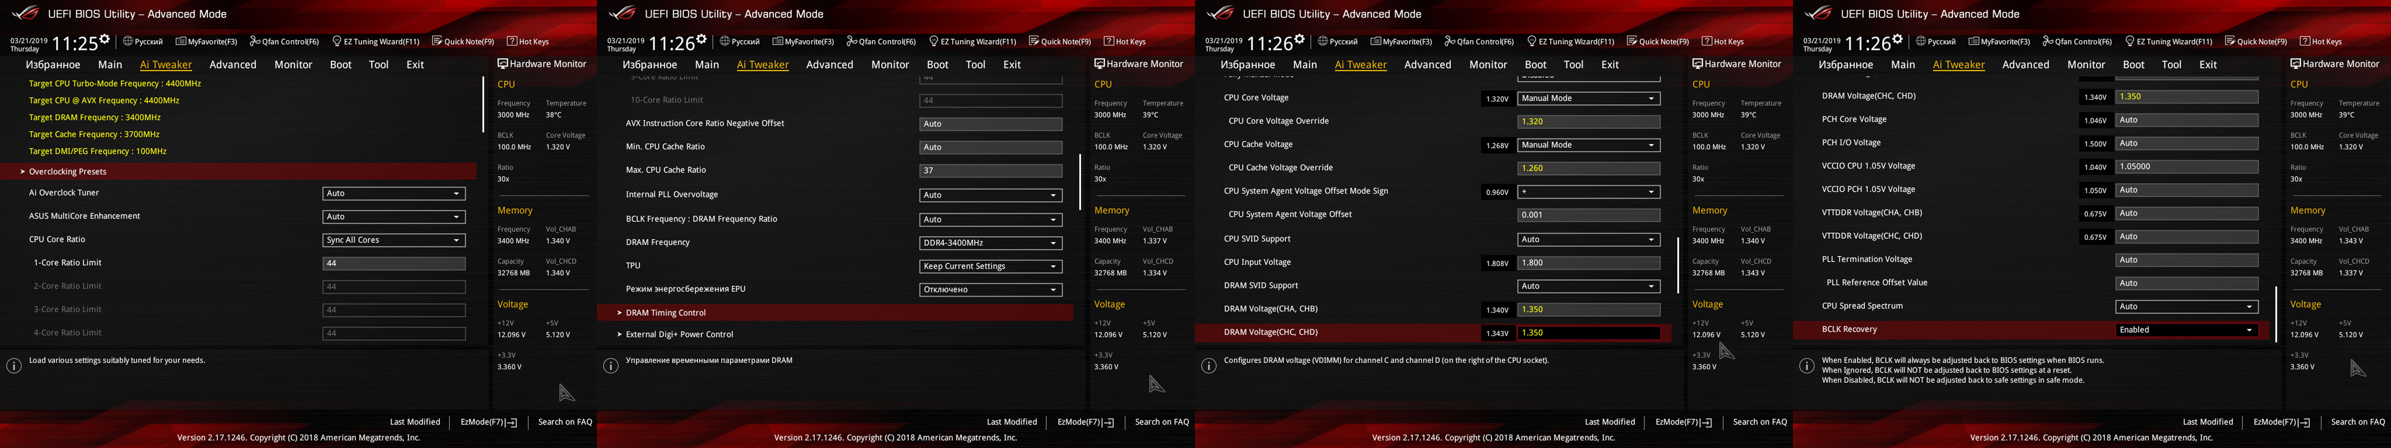Click the info icon beside 'Управление временными параметрами DRAM'
The width and height of the screenshot is (2391, 448).
pos(611,366)
